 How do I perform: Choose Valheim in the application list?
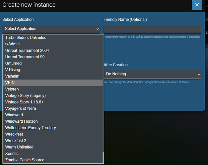click(x=52, y=76)
